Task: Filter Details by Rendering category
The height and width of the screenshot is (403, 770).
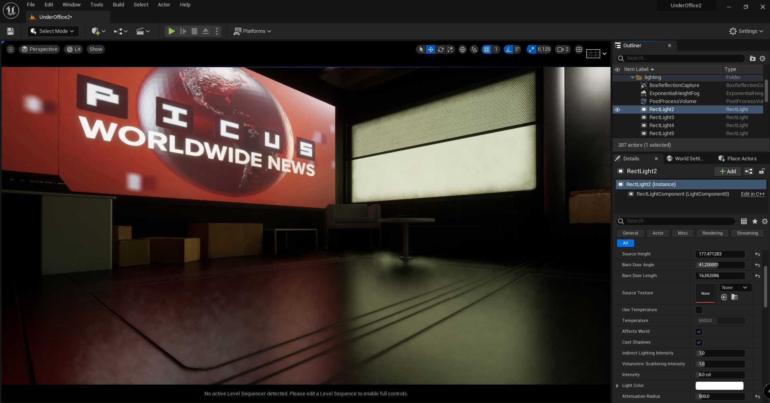Action: [x=712, y=233]
